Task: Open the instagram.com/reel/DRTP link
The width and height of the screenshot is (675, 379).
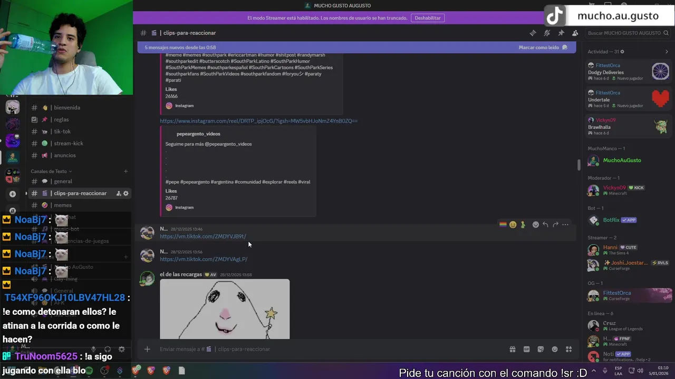Action: [258, 121]
